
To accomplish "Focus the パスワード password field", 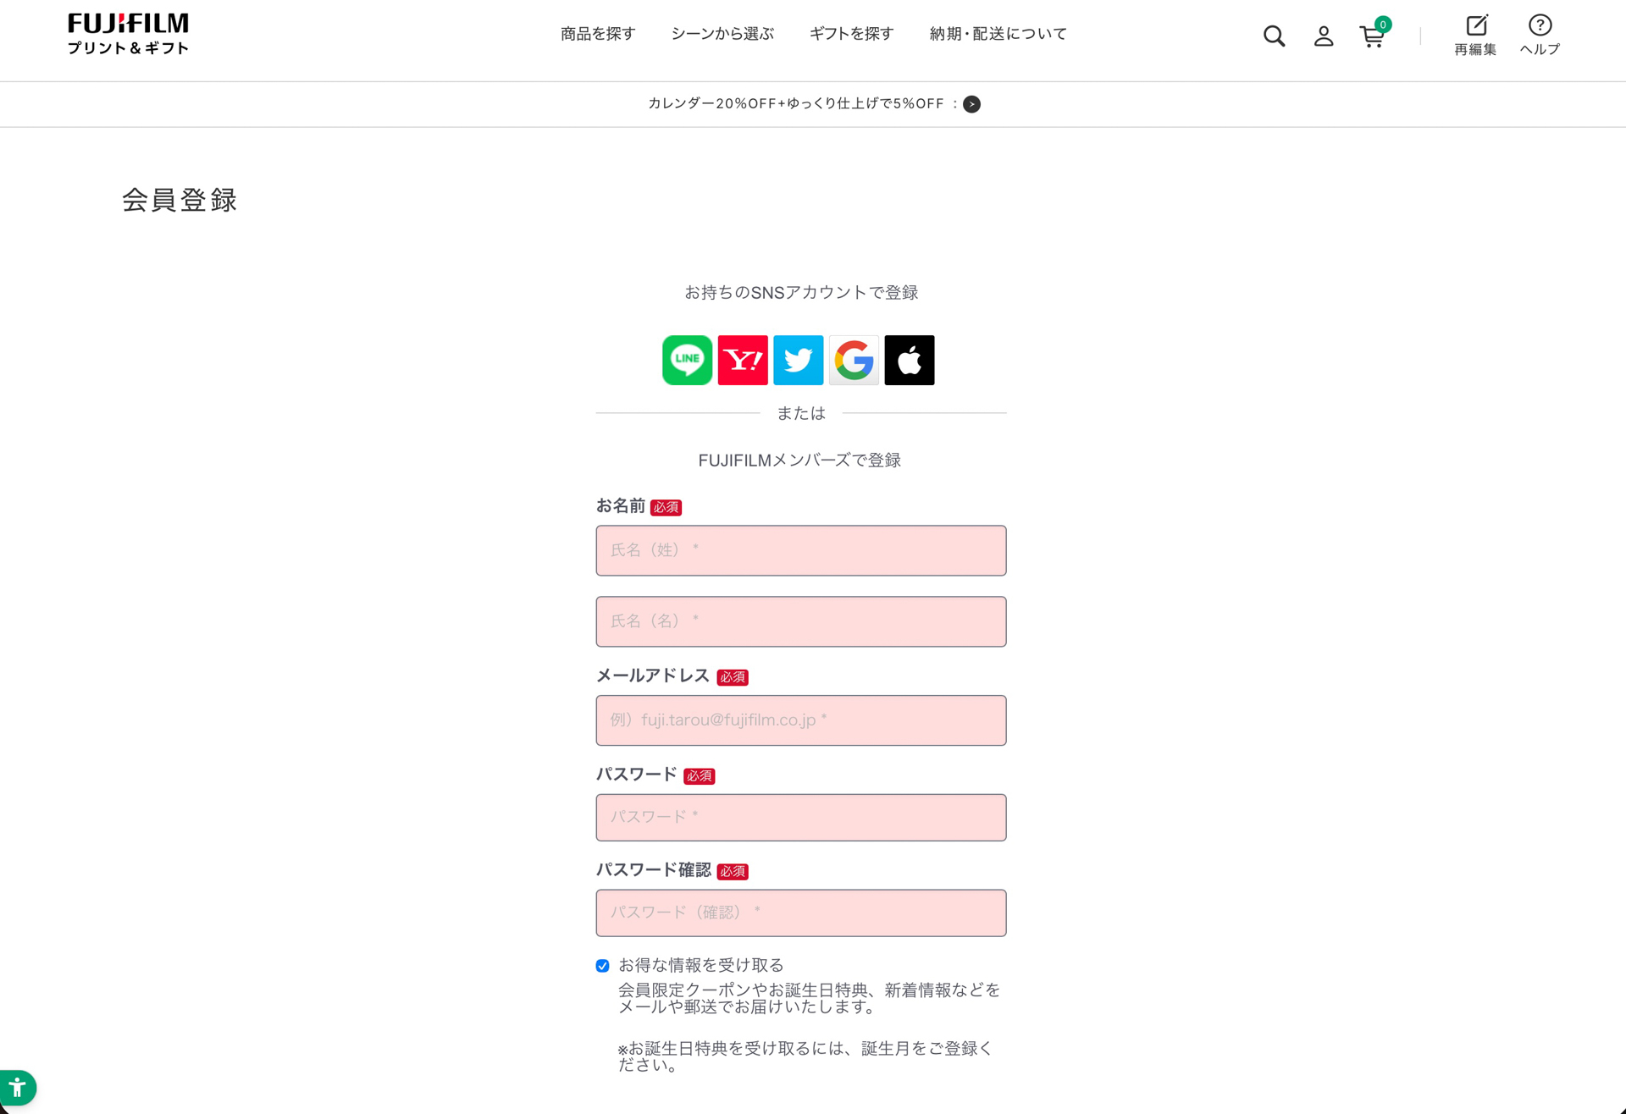I will (801, 818).
